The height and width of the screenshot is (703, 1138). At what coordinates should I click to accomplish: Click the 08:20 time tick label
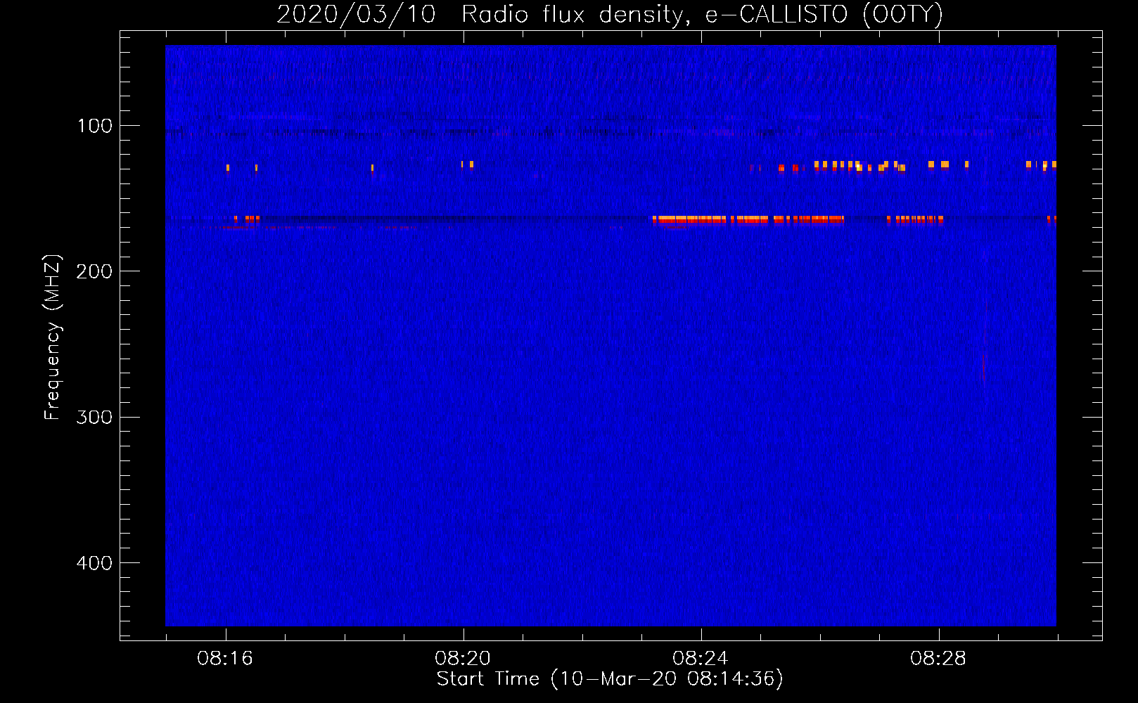click(x=463, y=659)
